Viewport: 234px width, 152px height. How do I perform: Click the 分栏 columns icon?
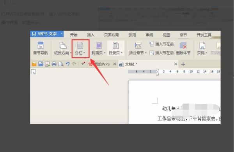point(80,45)
